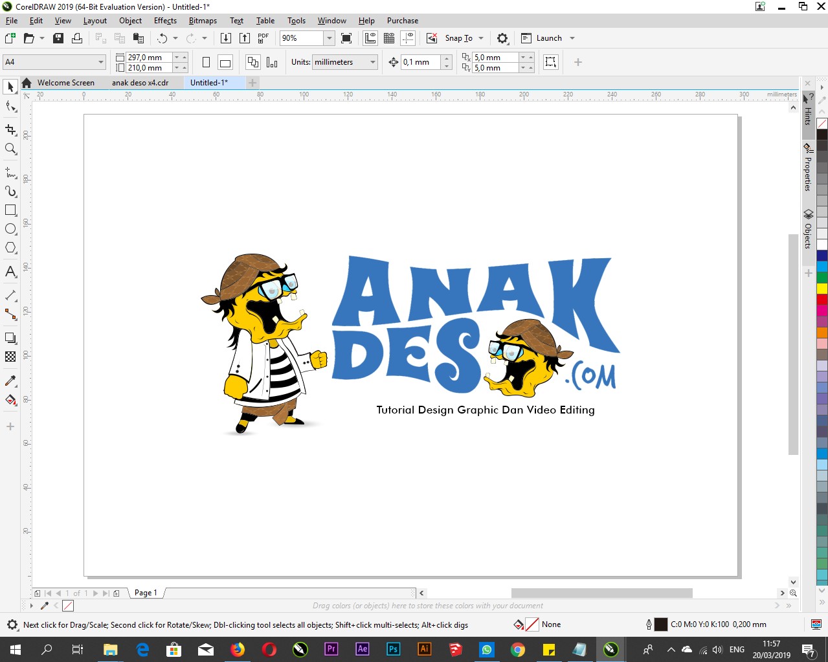
Task: Select the Artistic Media tool
Action: (10, 191)
